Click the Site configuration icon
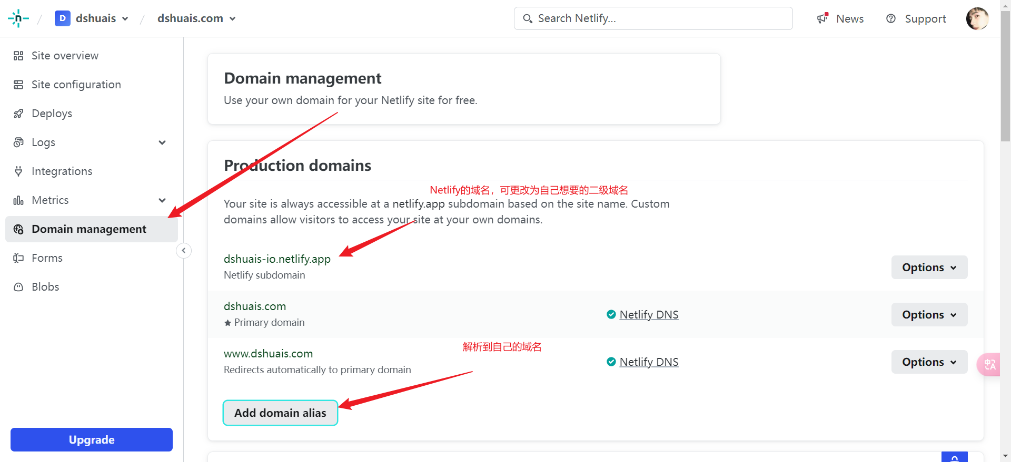This screenshot has width=1011, height=462. click(x=18, y=85)
